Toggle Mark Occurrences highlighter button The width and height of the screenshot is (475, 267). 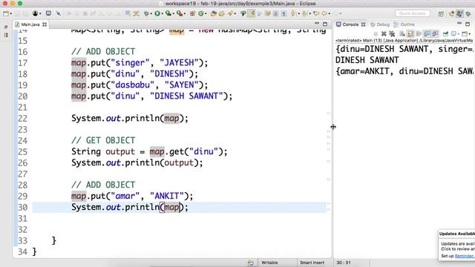(x=252, y=13)
